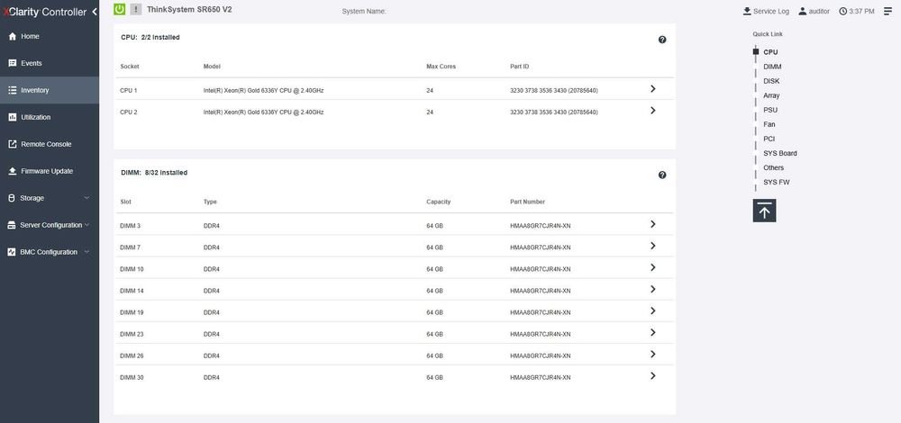Expand BMC Configuration menu

[50, 252]
